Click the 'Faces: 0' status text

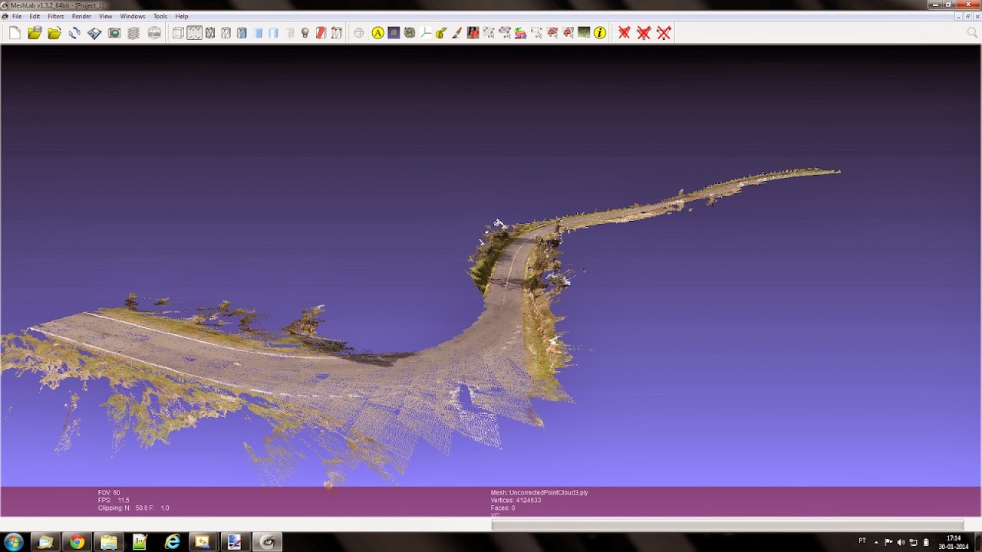pos(503,508)
